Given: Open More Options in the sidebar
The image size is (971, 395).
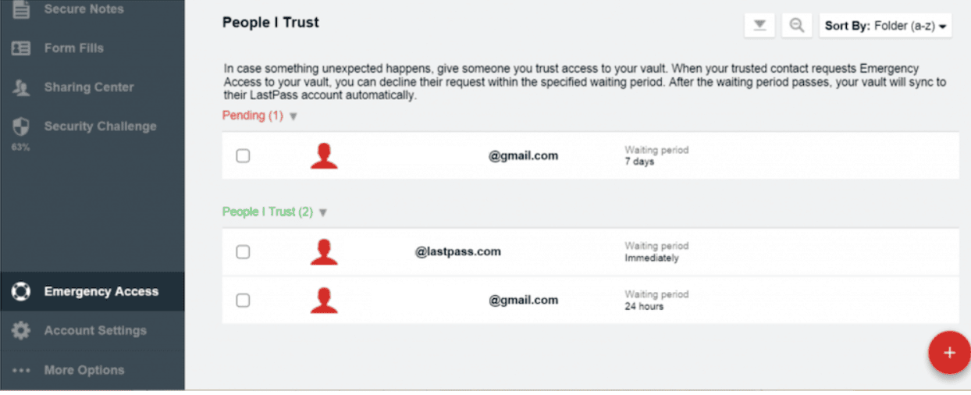Looking at the screenshot, I should click(84, 370).
